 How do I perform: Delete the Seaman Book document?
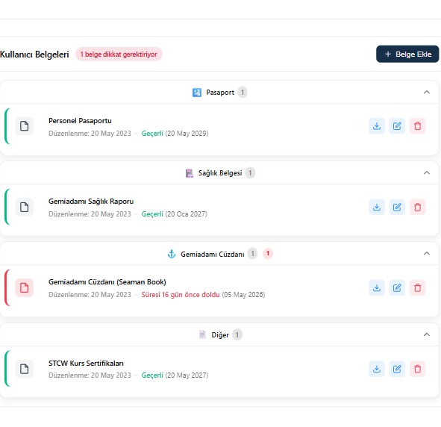click(x=418, y=287)
